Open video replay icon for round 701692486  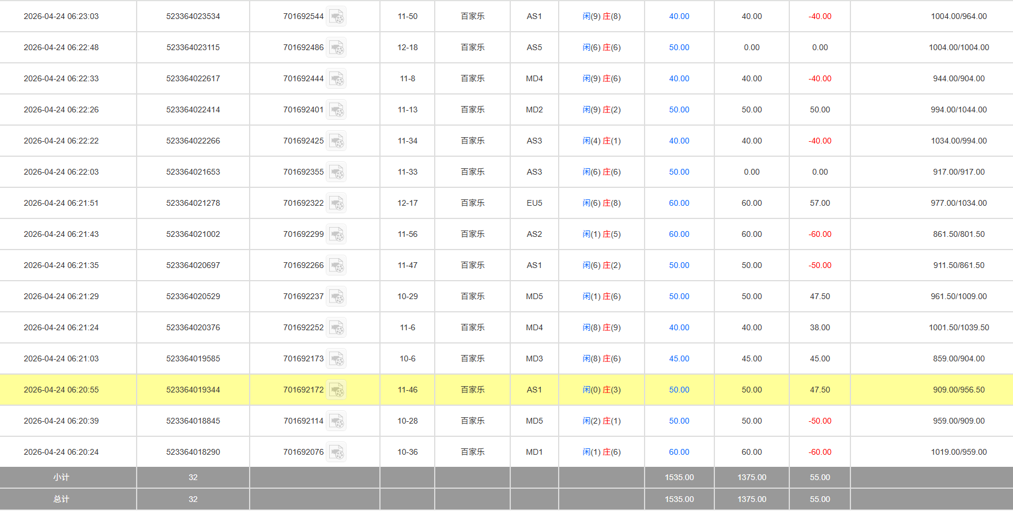(337, 48)
